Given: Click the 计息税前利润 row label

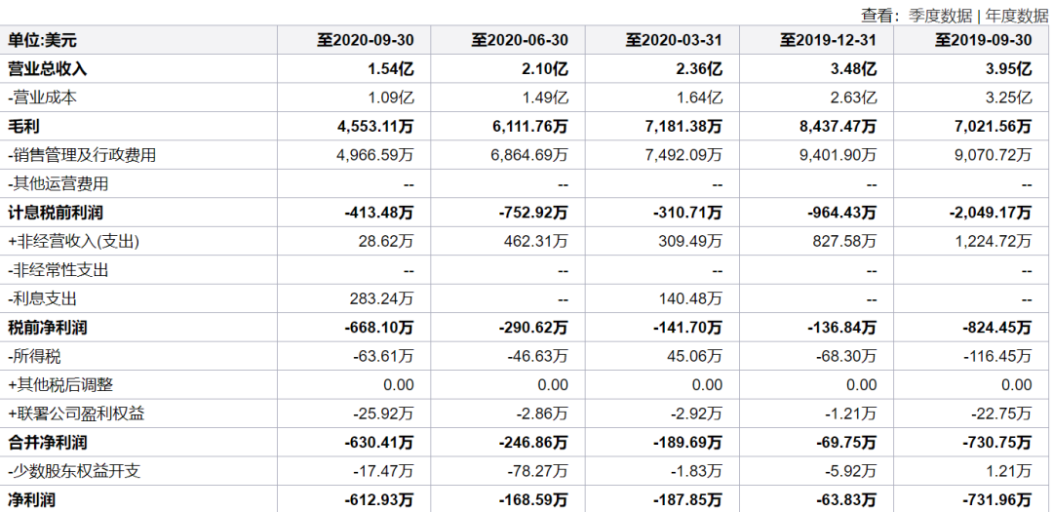Looking at the screenshot, I should pos(55,213).
